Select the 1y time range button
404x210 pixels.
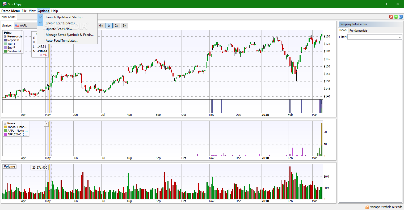coord(109,26)
